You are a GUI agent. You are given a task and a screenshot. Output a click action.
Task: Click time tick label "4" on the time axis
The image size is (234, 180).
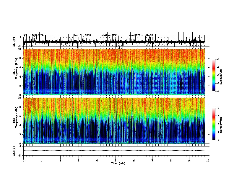click(x=97, y=161)
